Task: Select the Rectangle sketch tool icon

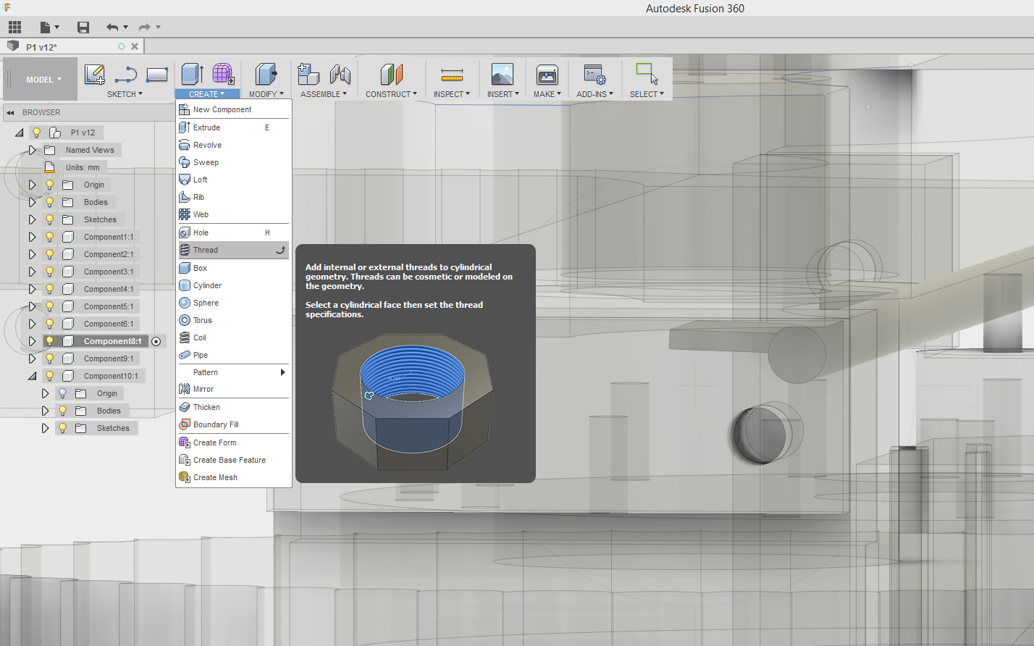Action: 157,74
